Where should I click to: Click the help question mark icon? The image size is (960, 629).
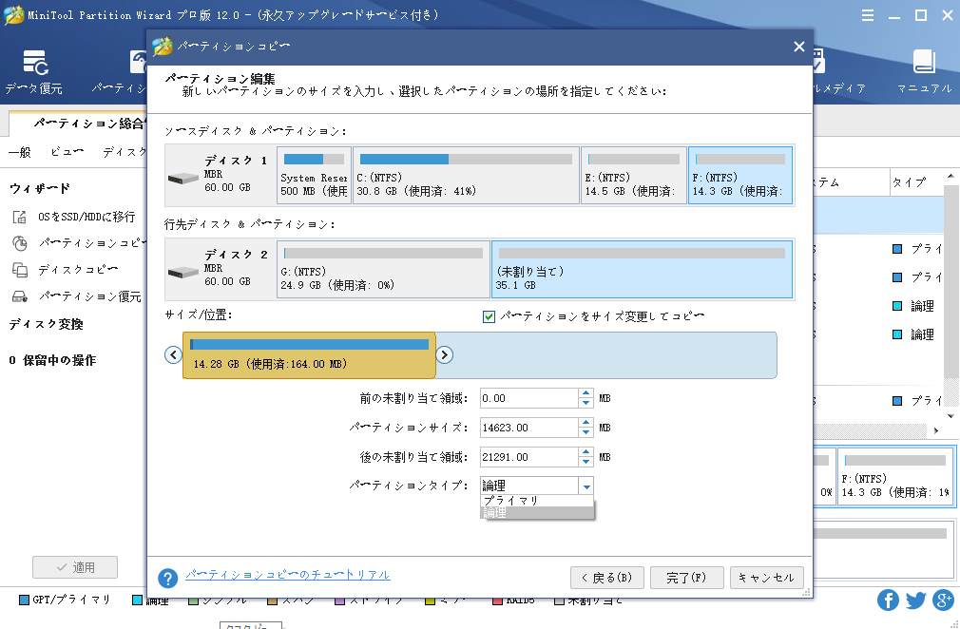(168, 575)
